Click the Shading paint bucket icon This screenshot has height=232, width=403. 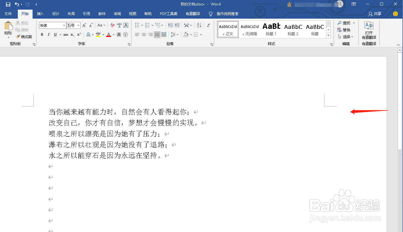pyautogui.click(x=186, y=35)
